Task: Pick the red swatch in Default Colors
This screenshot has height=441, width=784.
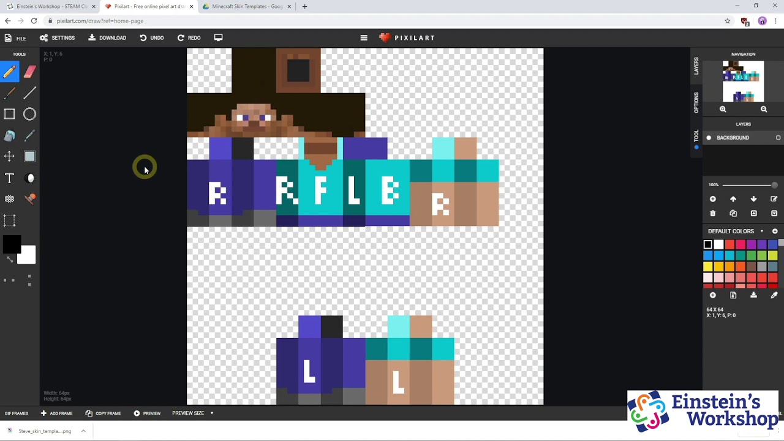Action: [x=729, y=244]
